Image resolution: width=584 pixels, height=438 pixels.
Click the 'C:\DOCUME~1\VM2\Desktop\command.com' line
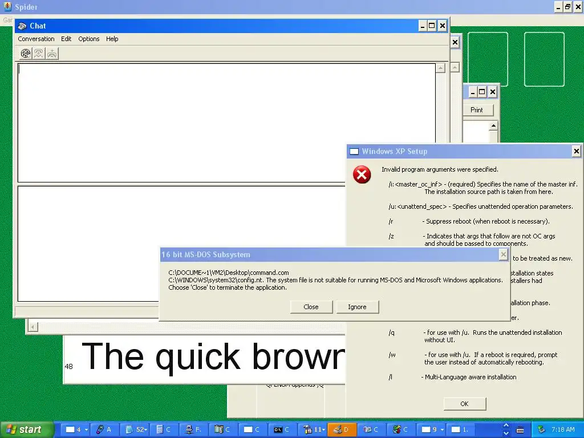[229, 273]
